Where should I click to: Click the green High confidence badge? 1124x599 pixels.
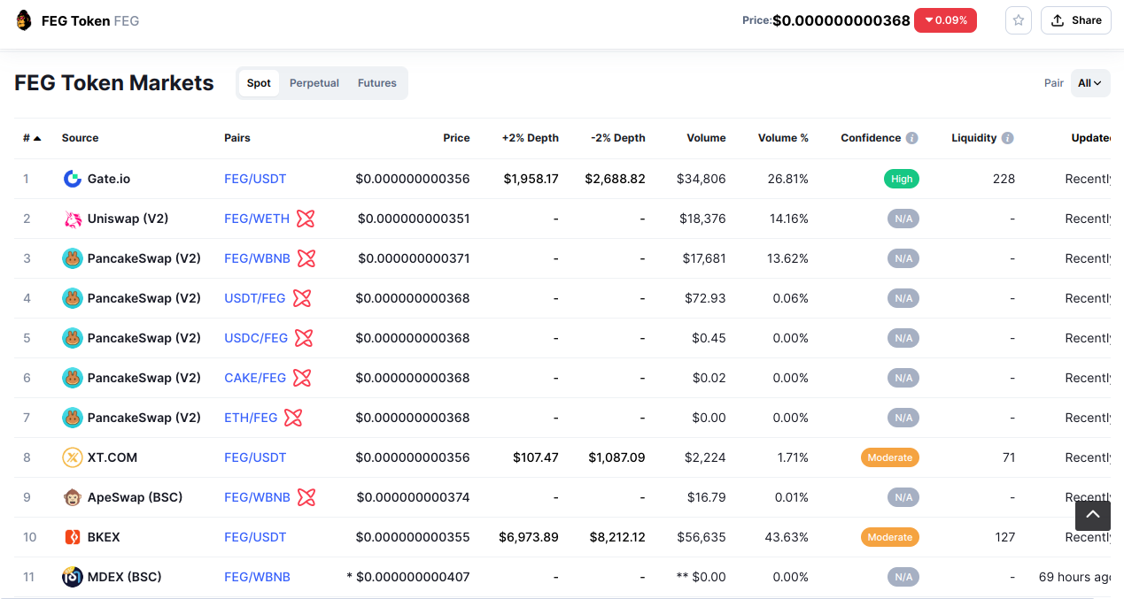point(902,179)
